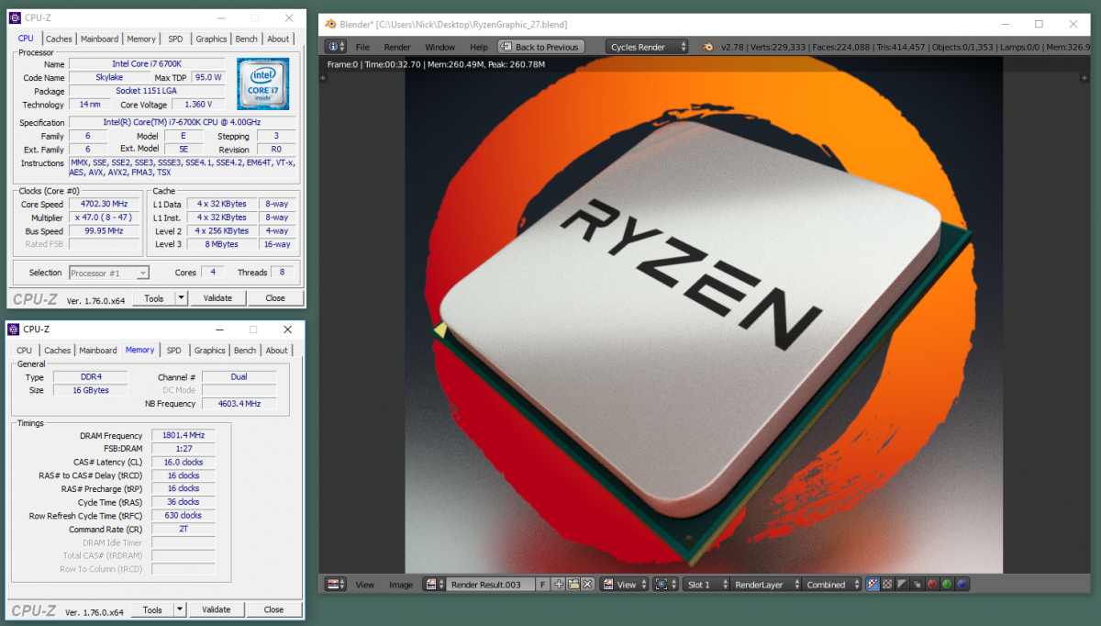Open the Info editor type selector
The width and height of the screenshot is (1101, 626).
pyautogui.click(x=337, y=47)
